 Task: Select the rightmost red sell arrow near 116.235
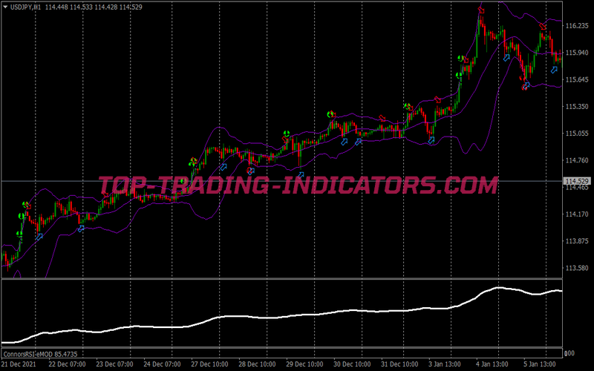[x=543, y=26]
